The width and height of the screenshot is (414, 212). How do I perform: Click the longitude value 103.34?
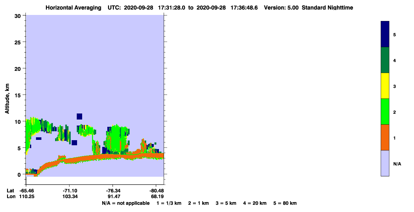71,196
